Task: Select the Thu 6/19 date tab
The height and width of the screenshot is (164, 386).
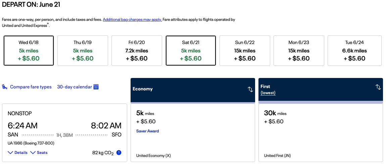Action: pos(83,50)
